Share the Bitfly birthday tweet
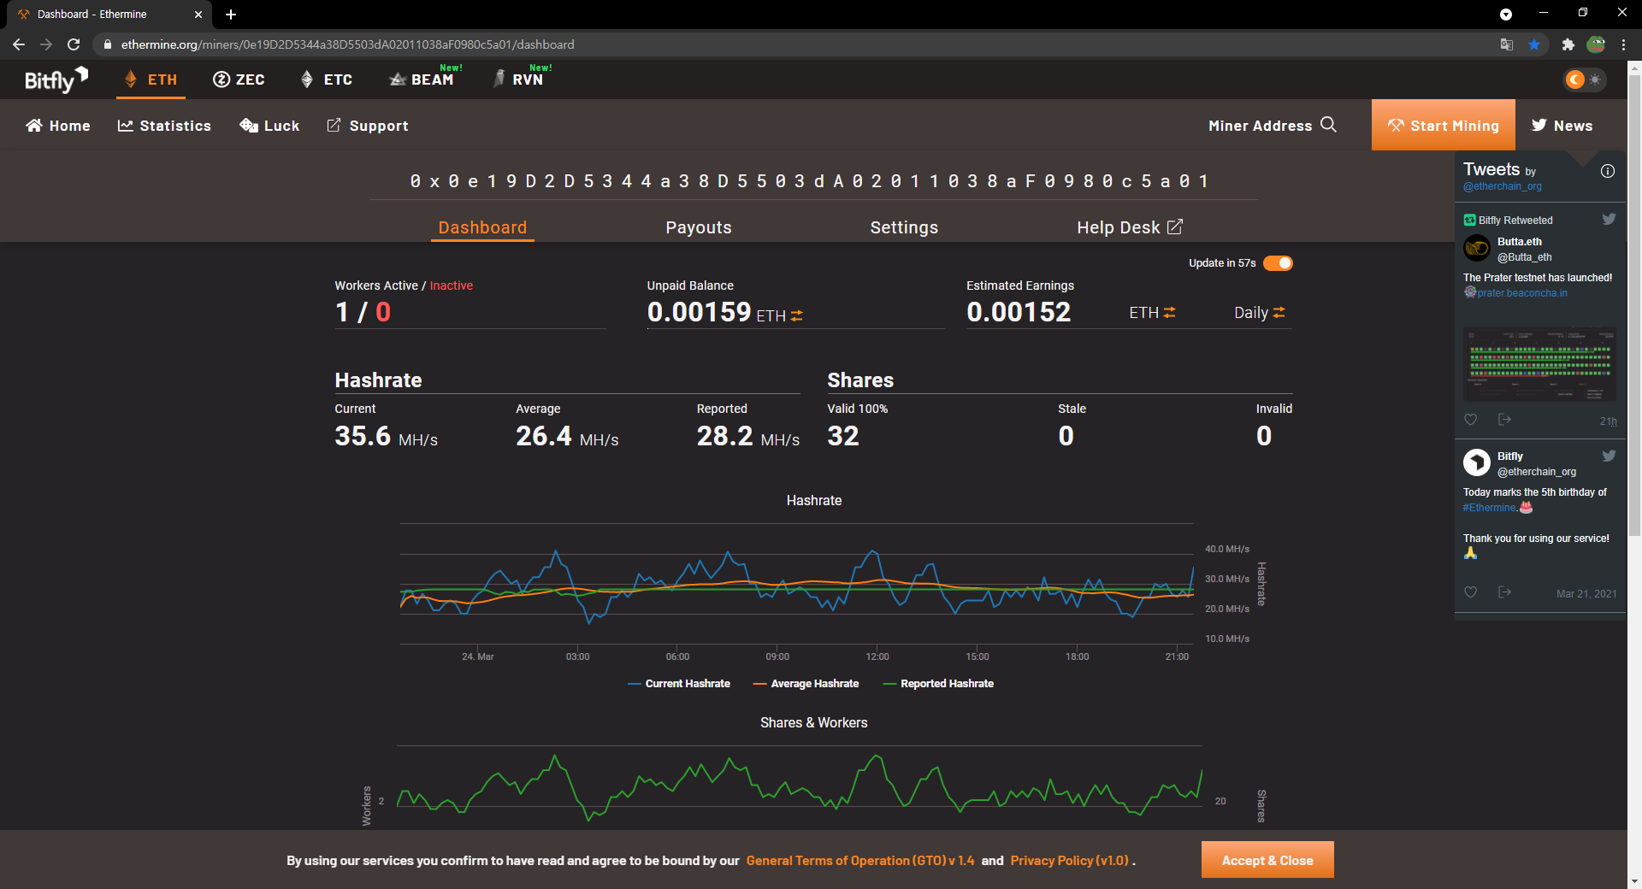The image size is (1642, 889). tap(1504, 592)
